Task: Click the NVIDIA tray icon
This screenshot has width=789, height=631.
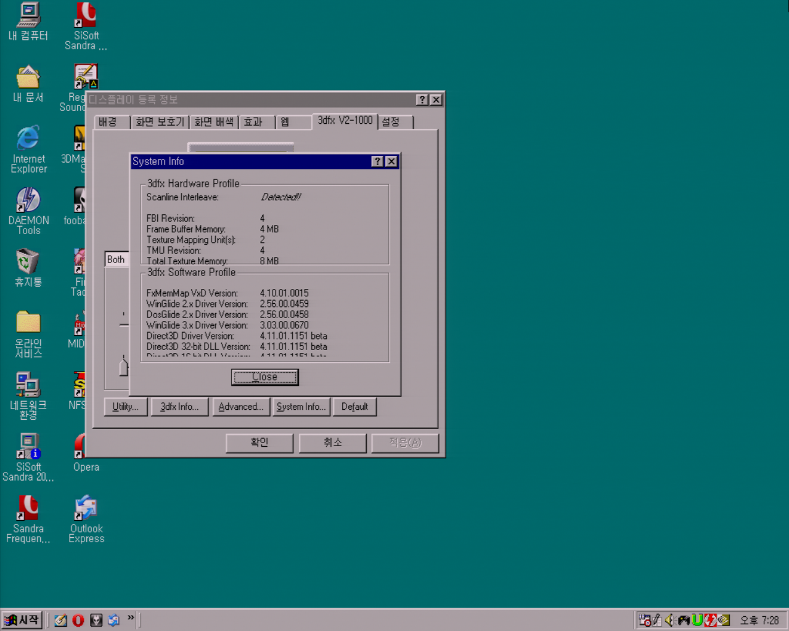Action: click(x=724, y=621)
